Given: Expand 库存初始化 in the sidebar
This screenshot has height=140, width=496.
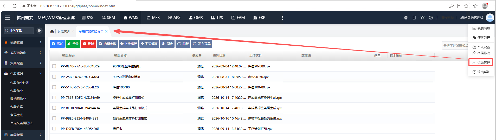Looking at the screenshot, I should [x=23, y=53].
